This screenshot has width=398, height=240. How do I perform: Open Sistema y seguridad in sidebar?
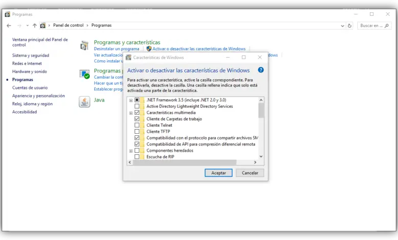coord(31,55)
